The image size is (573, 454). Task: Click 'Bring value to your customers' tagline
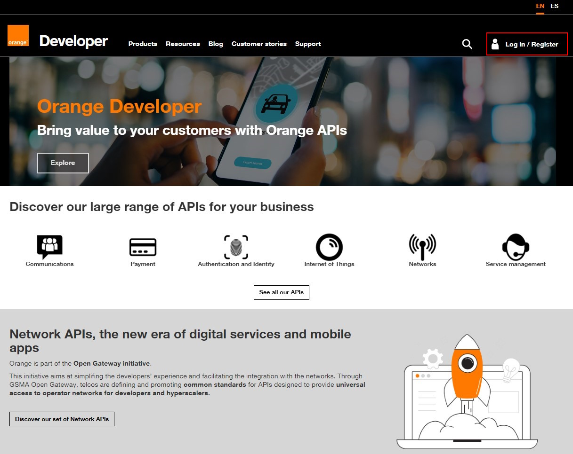pos(192,130)
